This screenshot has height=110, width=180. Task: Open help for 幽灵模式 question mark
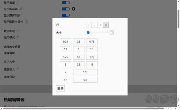point(18,38)
